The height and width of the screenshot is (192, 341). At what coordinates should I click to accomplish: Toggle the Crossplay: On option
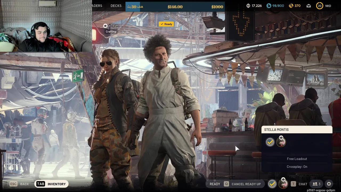click(x=297, y=167)
